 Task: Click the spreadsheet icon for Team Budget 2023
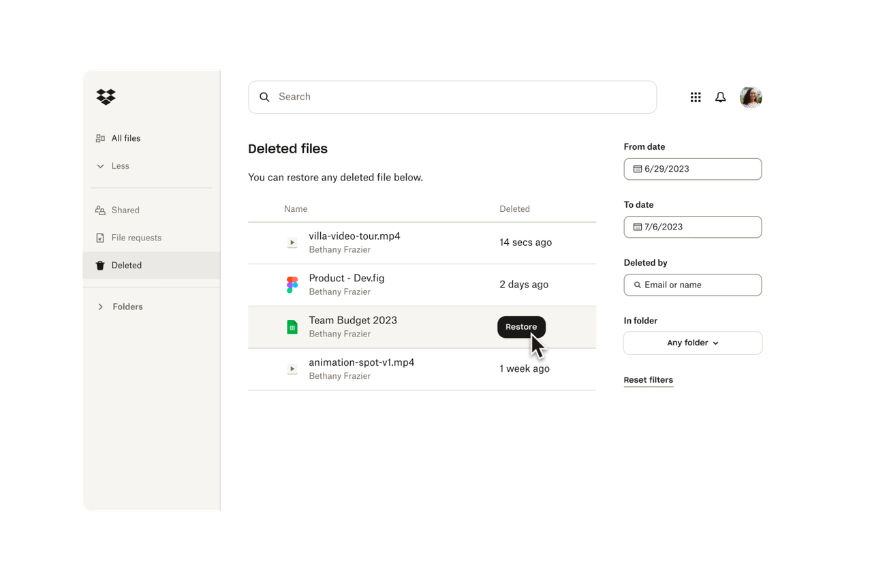pos(292,326)
